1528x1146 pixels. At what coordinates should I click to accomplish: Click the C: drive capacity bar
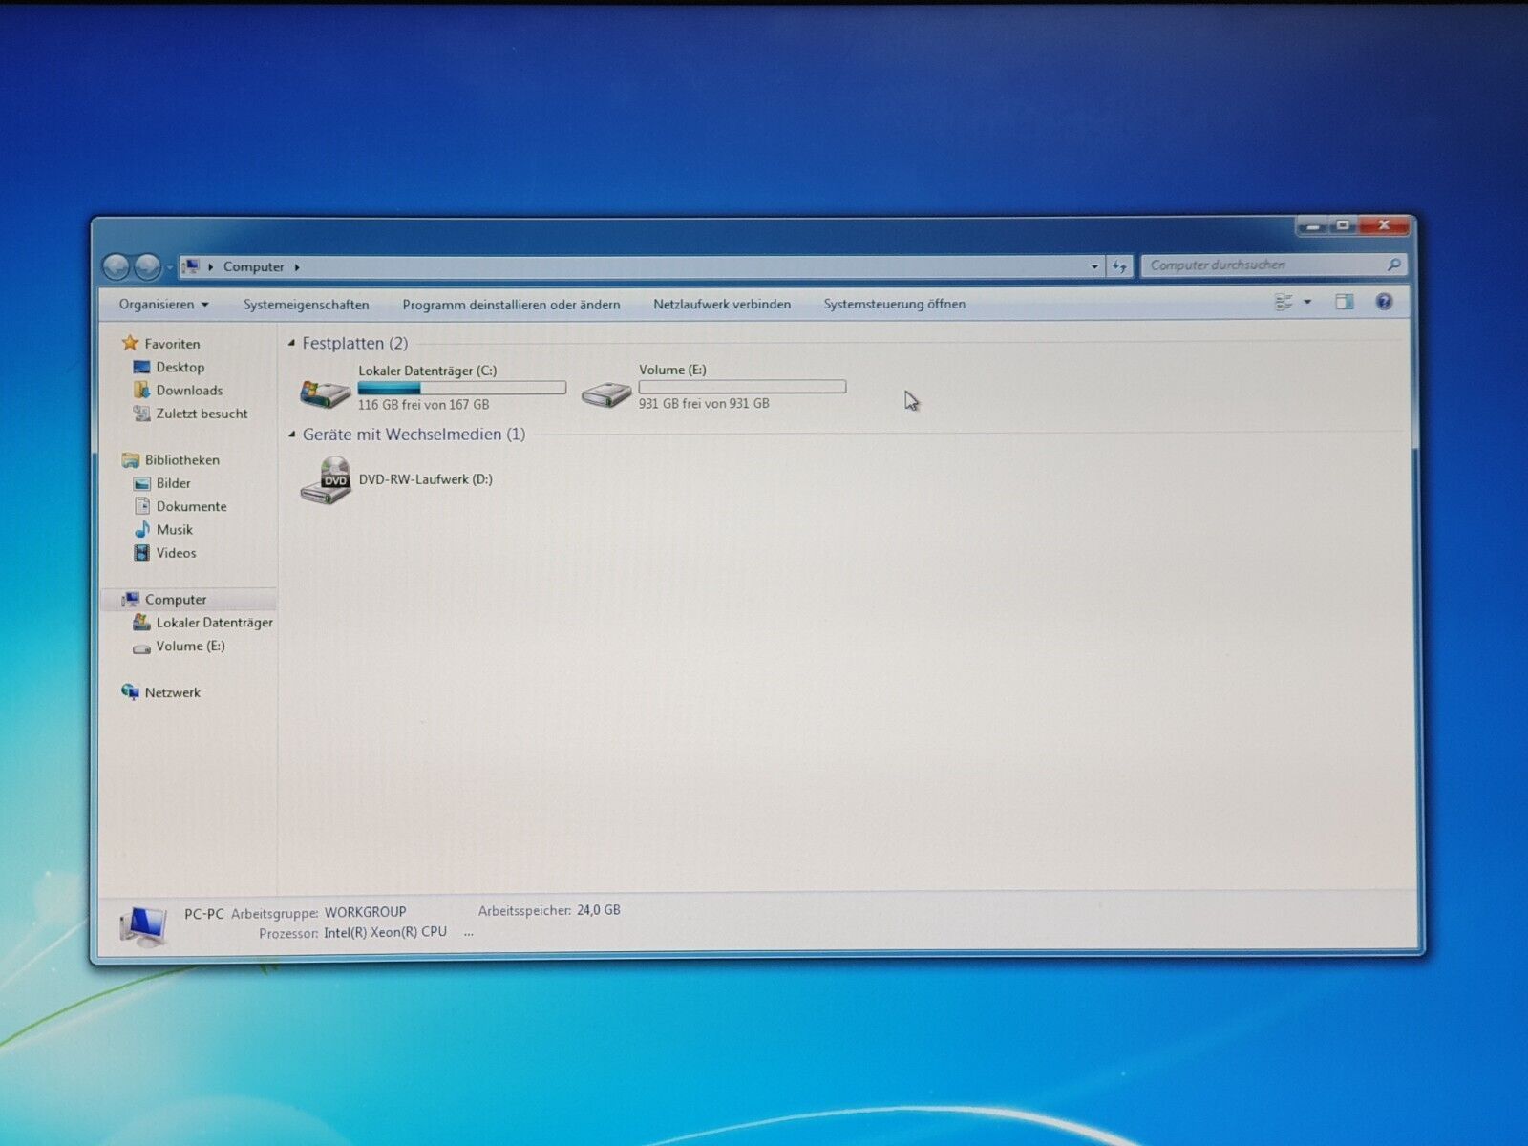click(461, 388)
